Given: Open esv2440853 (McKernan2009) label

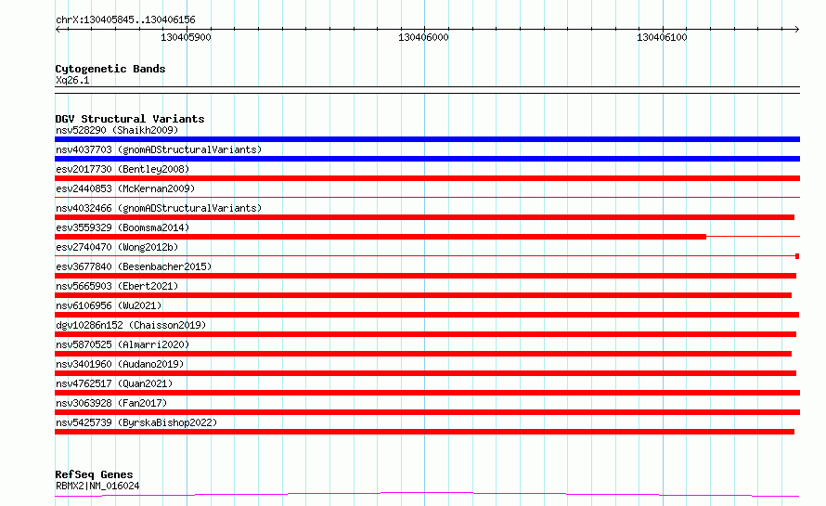Looking at the screenshot, I should (125, 188).
